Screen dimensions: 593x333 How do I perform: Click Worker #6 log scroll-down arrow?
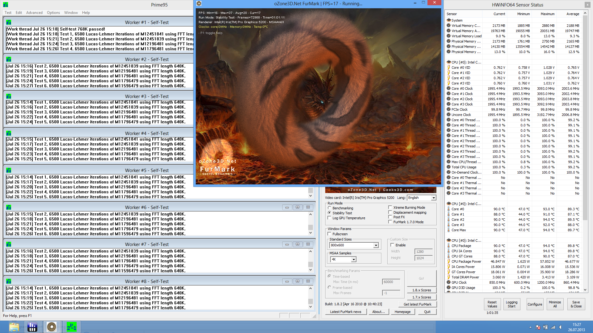[x=310, y=233]
